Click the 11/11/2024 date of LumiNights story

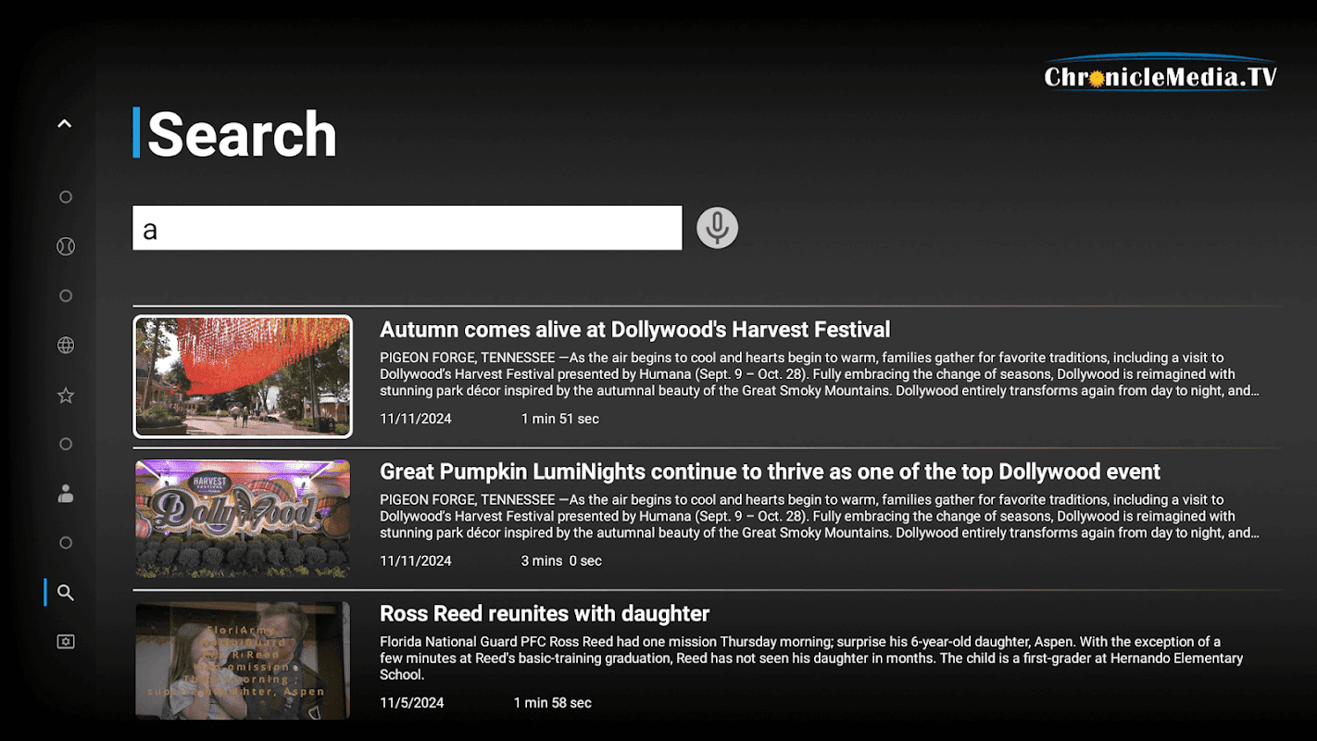416,560
